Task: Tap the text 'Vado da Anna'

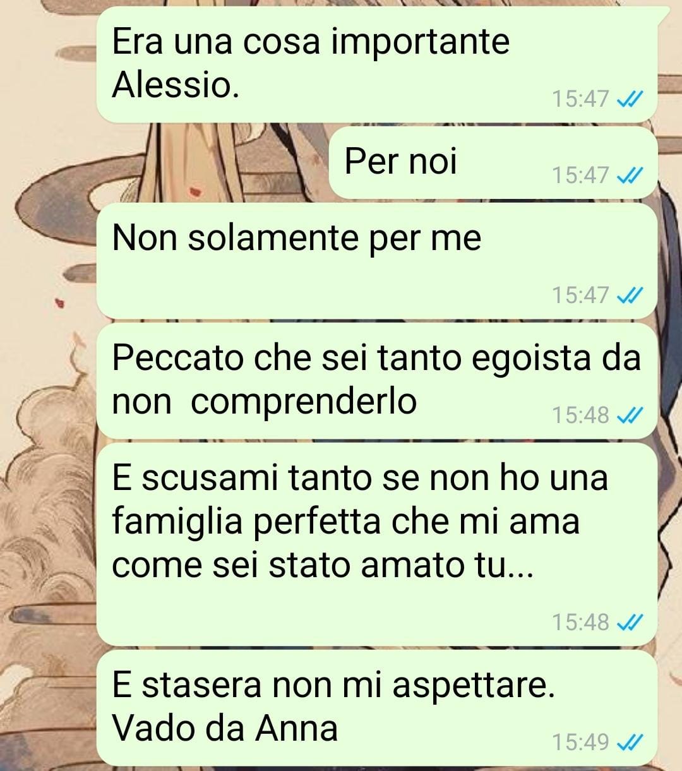Action: pyautogui.click(x=225, y=728)
